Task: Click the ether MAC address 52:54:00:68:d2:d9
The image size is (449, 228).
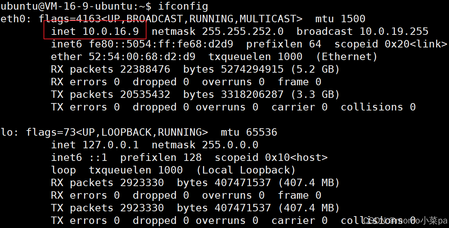Action: tap(123, 57)
